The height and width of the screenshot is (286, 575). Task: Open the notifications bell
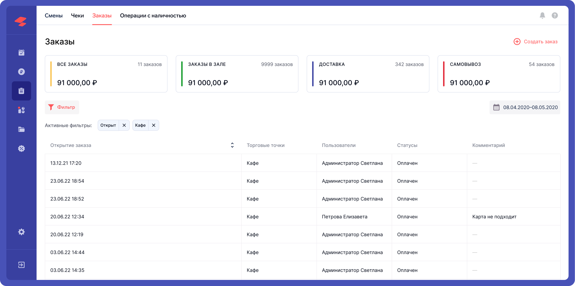pos(542,16)
